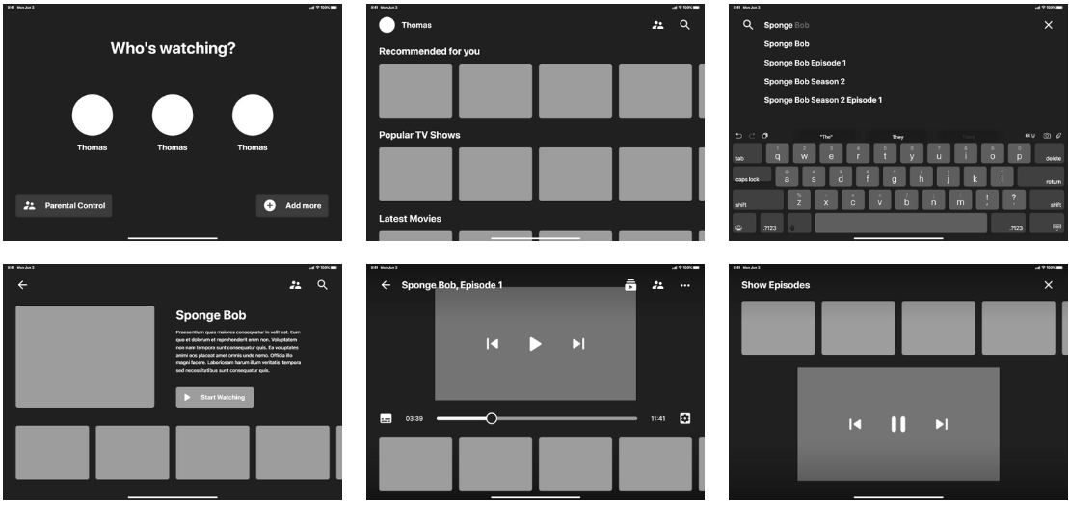The image size is (1069, 505).
Task: Open player settings gear beside the 11:41 timestamp
Action: (685, 418)
